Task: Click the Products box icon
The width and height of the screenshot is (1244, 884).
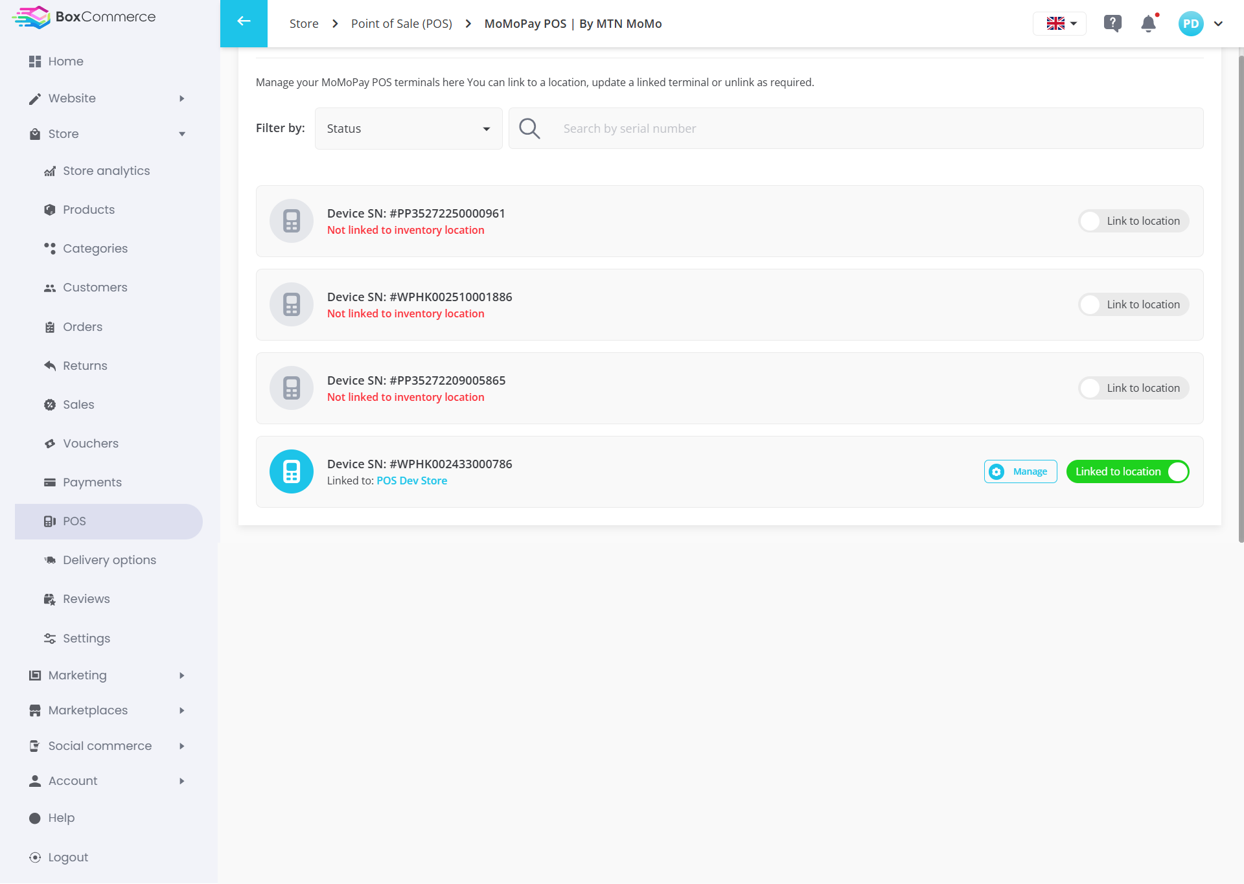Action: coord(50,210)
